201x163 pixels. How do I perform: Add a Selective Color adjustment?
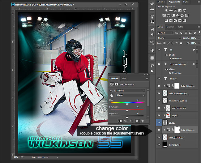click(180, 20)
